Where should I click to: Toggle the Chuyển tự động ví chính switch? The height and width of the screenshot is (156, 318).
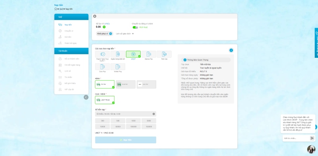pyautogui.click(x=135, y=27)
